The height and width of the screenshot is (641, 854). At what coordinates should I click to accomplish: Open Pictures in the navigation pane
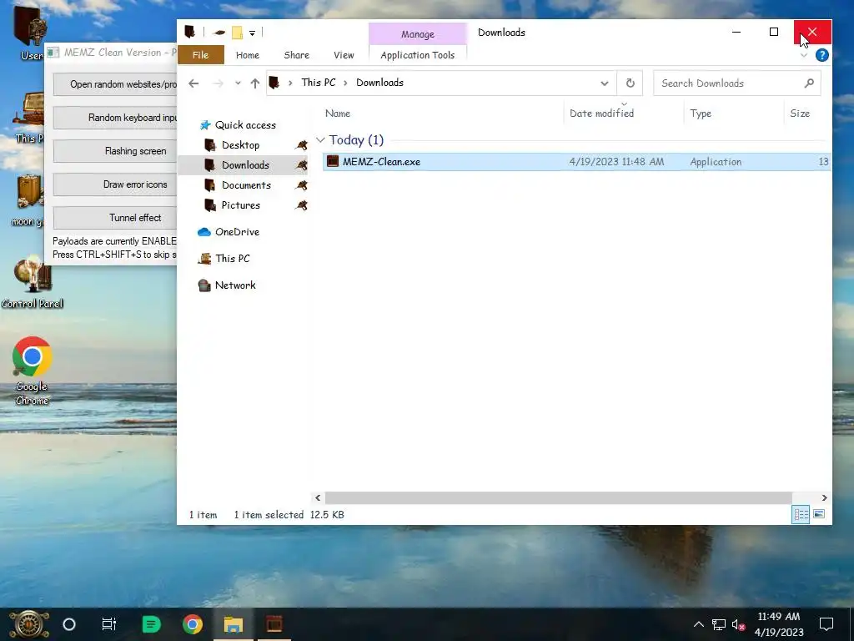point(241,205)
